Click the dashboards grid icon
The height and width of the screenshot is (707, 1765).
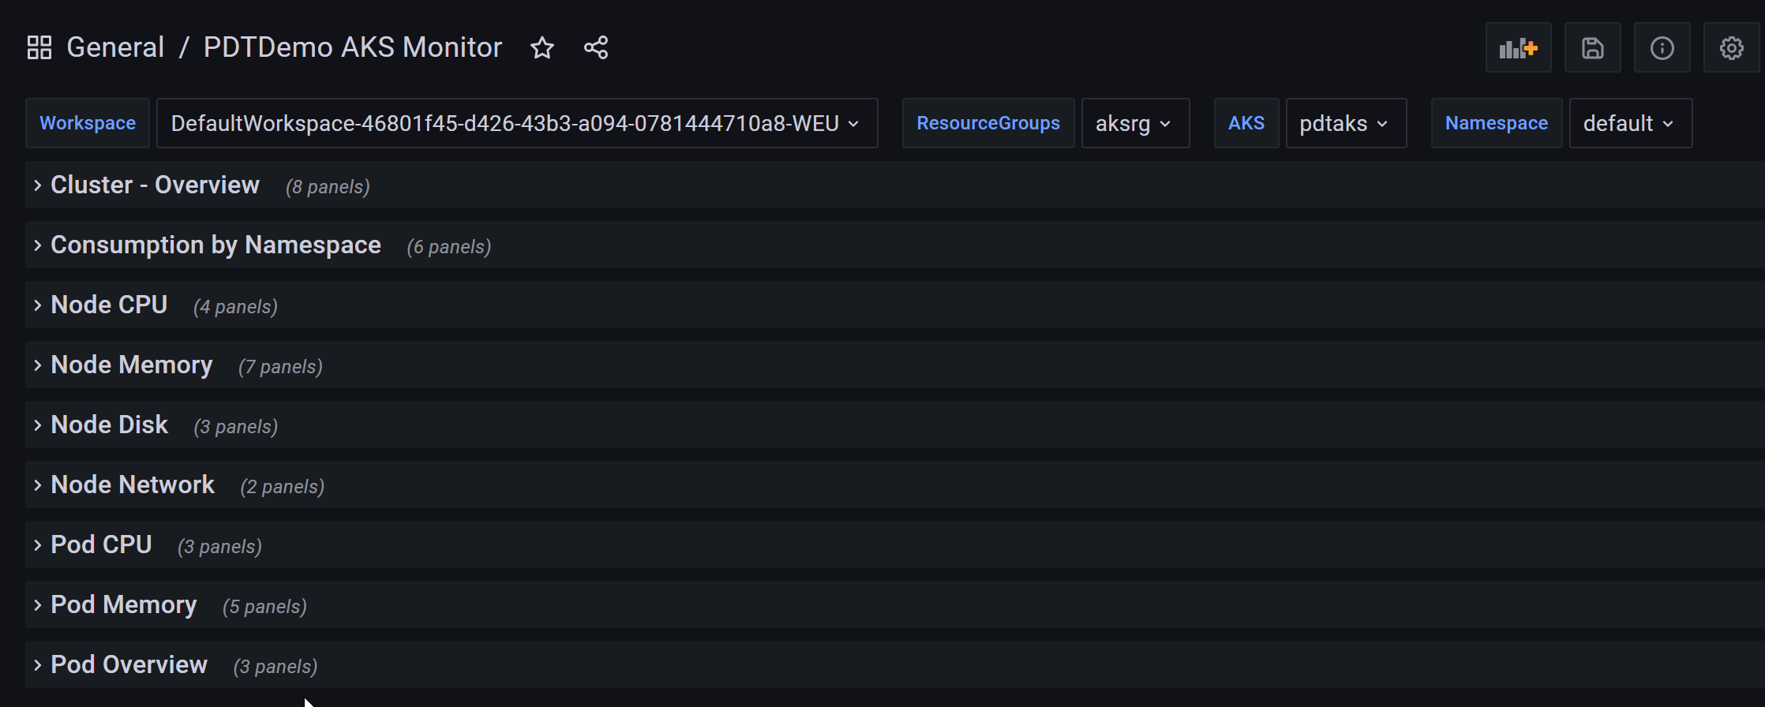39,47
